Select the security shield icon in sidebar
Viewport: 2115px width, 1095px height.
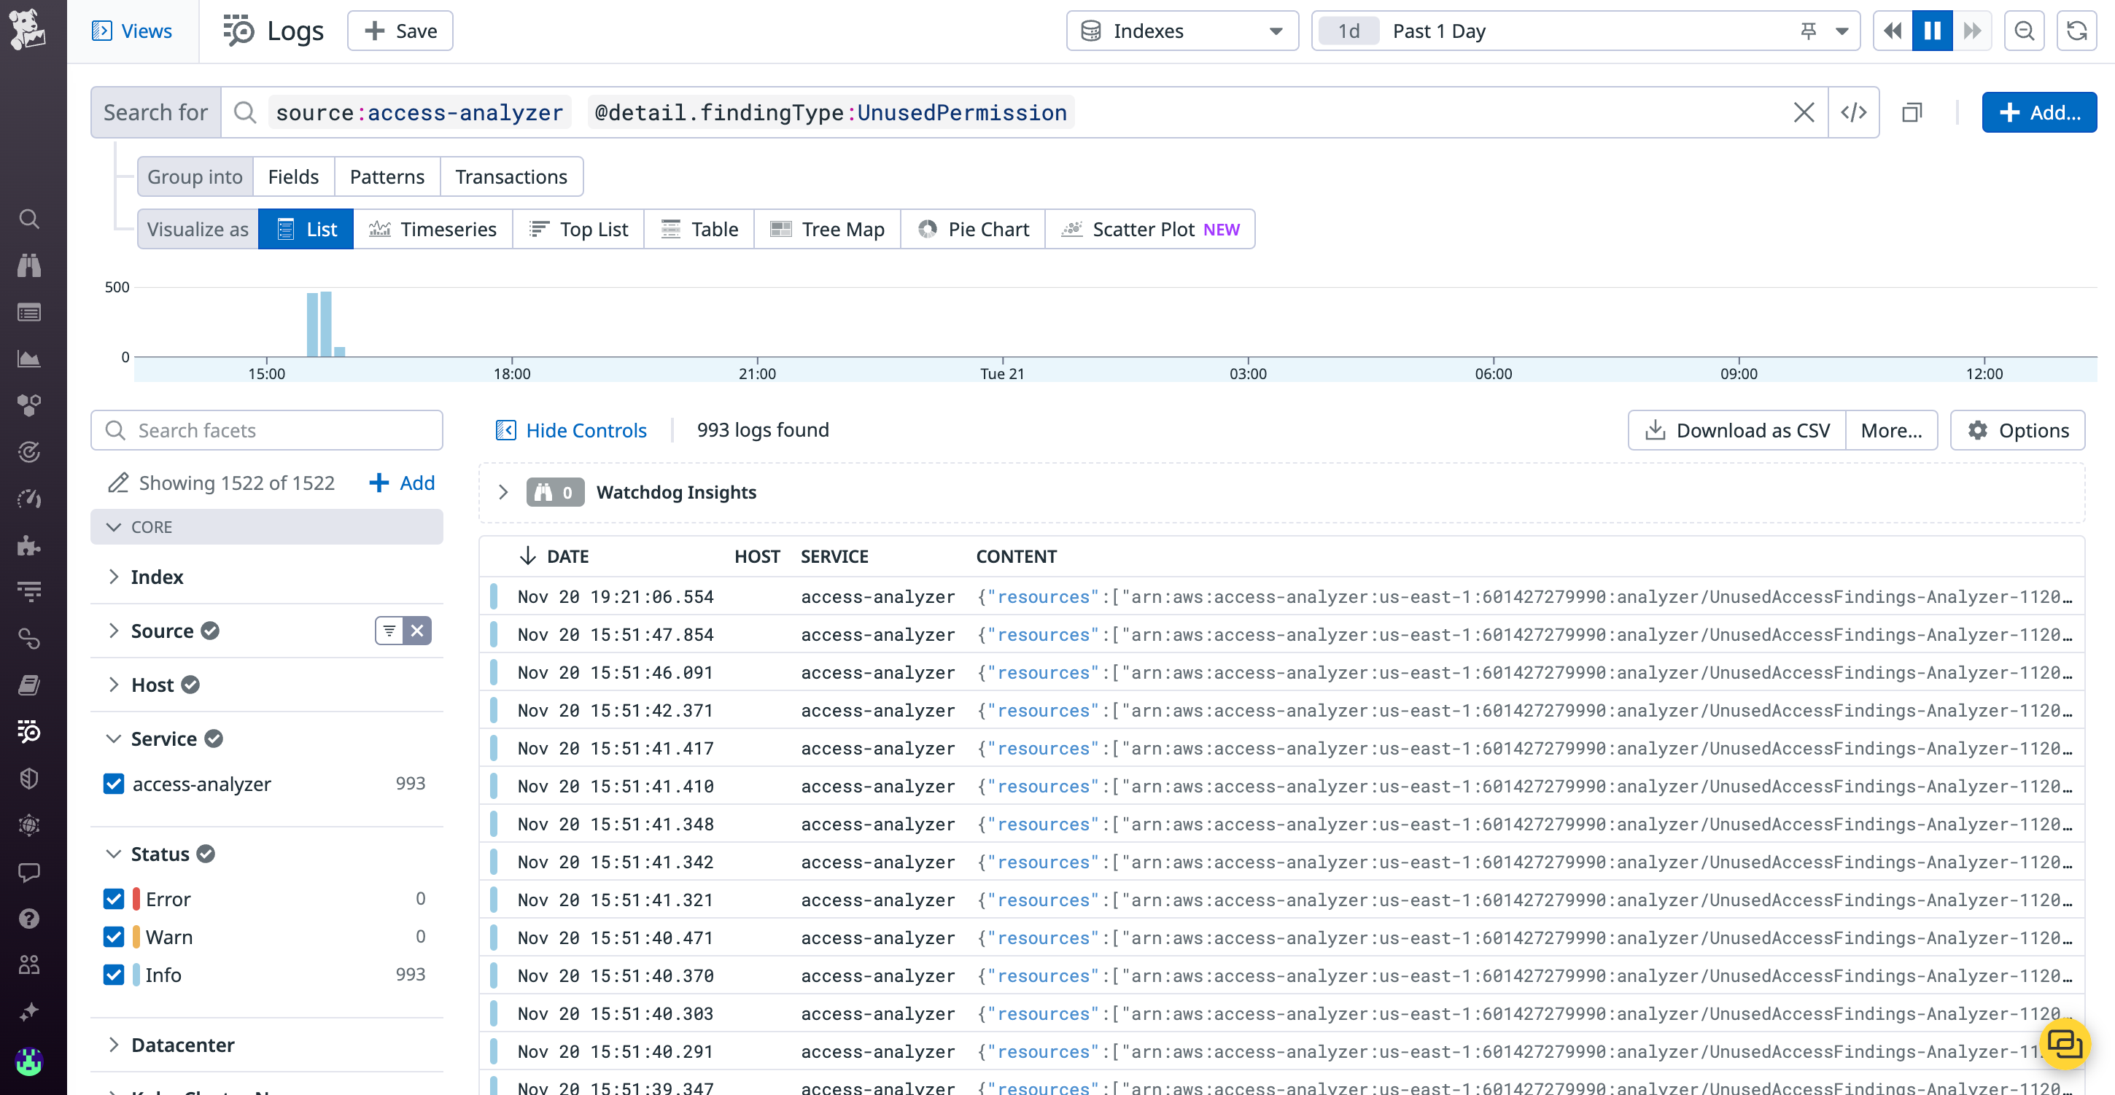pos(30,778)
